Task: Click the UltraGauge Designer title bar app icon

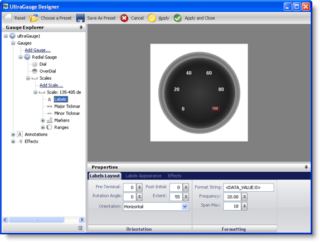Action: (x=6, y=7)
